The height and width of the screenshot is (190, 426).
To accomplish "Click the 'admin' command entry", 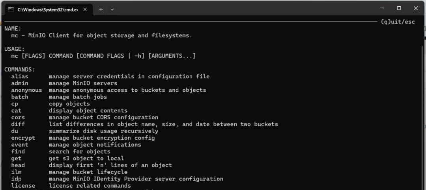I will [20, 83].
